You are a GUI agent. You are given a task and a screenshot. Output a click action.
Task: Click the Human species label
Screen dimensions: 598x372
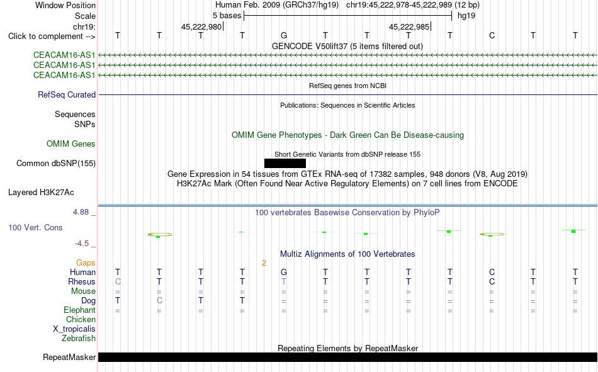[x=82, y=273]
